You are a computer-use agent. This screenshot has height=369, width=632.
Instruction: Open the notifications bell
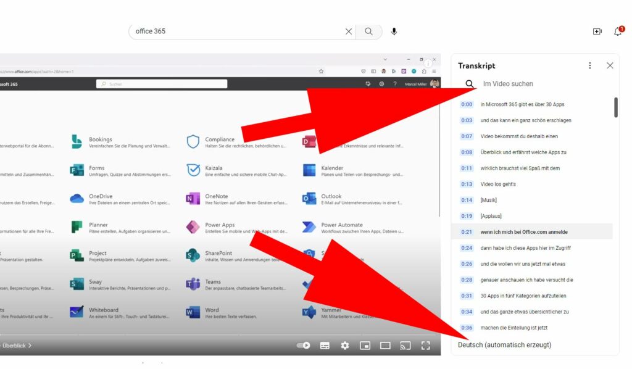(x=618, y=31)
